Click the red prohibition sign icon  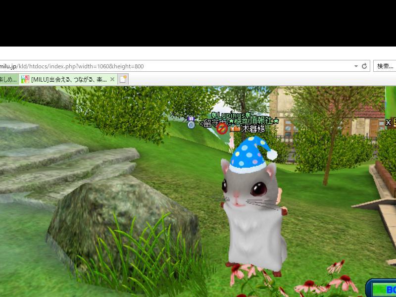[x=222, y=129]
